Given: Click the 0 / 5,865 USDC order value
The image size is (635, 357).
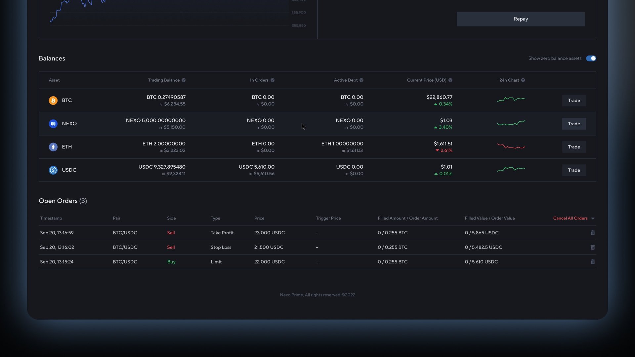Looking at the screenshot, I should tap(482, 233).
